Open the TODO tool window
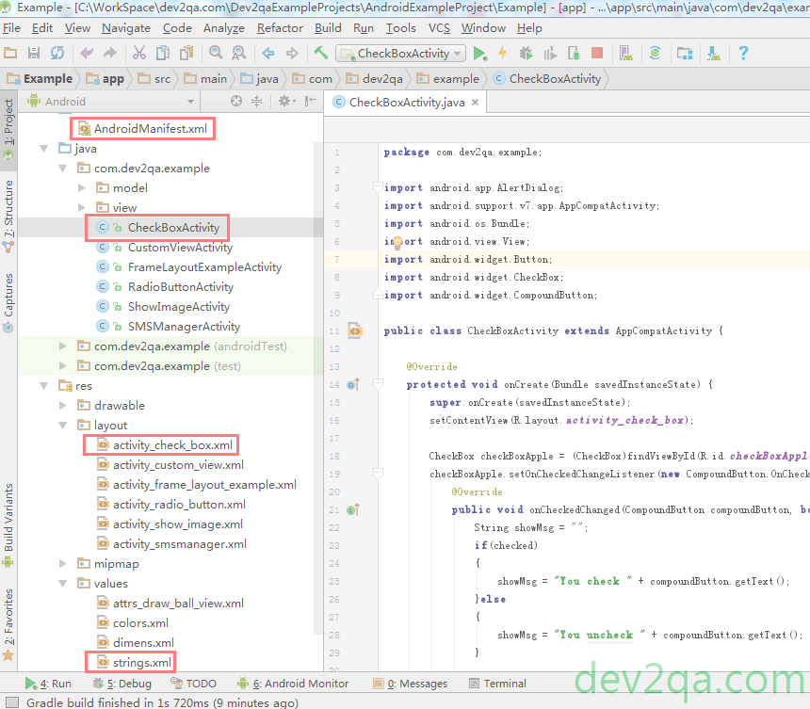The height and width of the screenshot is (709, 810). coord(199,683)
